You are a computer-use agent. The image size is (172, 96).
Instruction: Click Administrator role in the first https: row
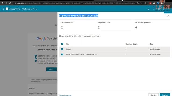tap(155, 49)
